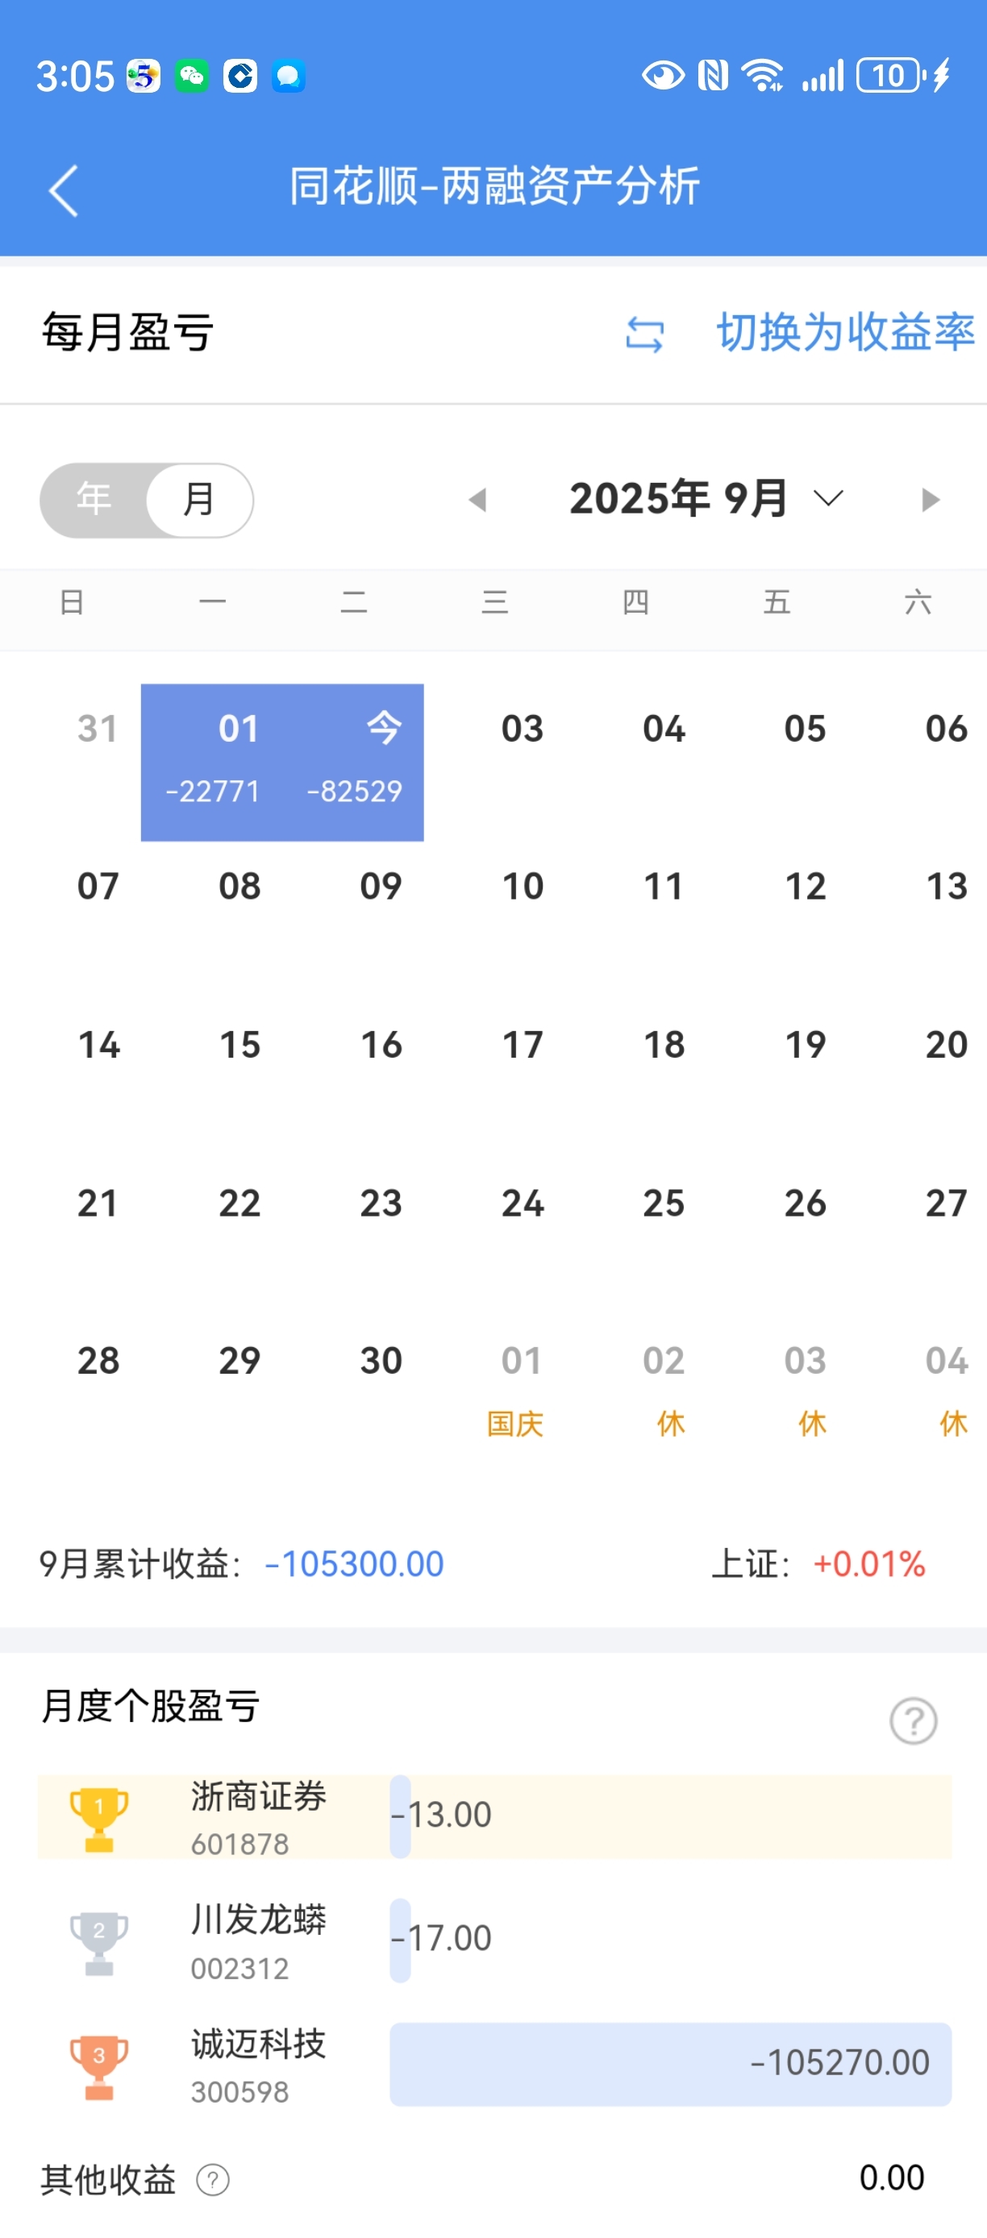
Task: Select calendar day 01 with -22771
Action: [x=212, y=762]
